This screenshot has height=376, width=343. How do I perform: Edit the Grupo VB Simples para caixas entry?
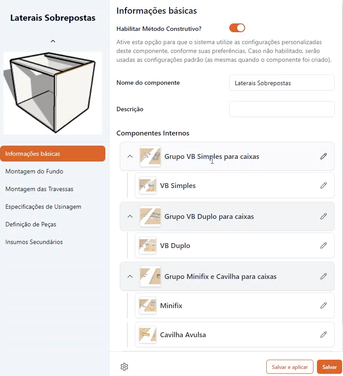pyautogui.click(x=324, y=156)
